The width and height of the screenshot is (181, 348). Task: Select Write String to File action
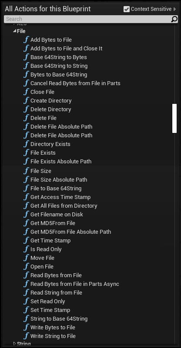(x=53, y=336)
